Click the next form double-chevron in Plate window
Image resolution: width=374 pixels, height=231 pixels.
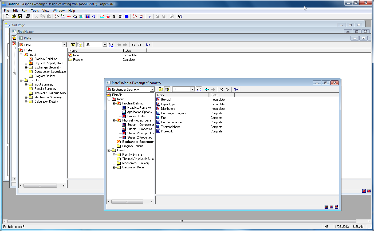[x=140, y=45]
